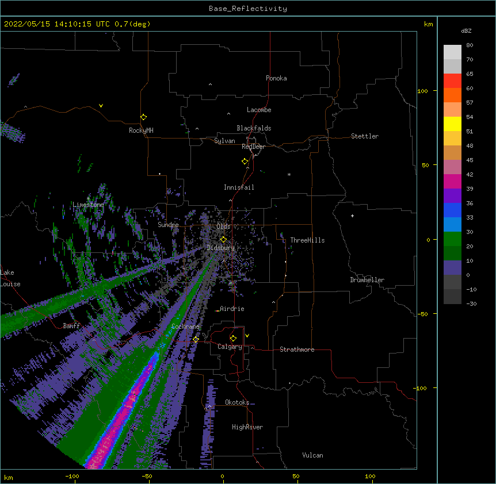Click the yellow station marker near RockyMH
Image resolution: width=496 pixels, height=484 pixels.
tap(144, 117)
